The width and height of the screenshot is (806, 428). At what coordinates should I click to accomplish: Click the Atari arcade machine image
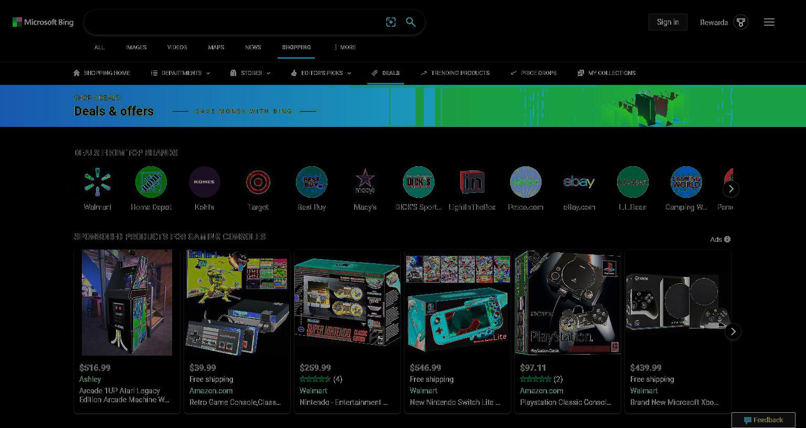tap(127, 303)
